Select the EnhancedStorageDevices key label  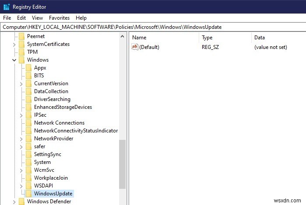pos(63,107)
